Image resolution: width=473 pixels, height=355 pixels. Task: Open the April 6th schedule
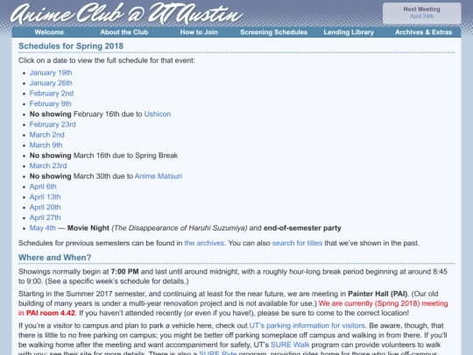43,187
